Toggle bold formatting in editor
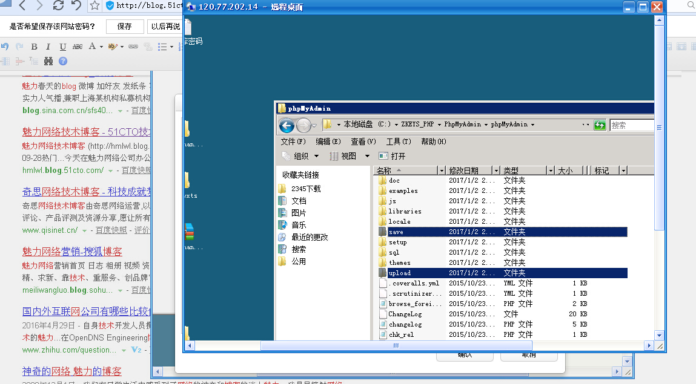Screen dimensions: 696x384 pos(34,47)
